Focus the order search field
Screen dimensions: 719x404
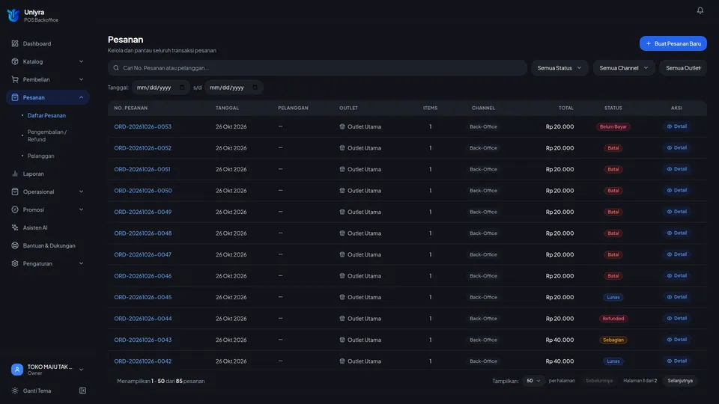[318, 68]
